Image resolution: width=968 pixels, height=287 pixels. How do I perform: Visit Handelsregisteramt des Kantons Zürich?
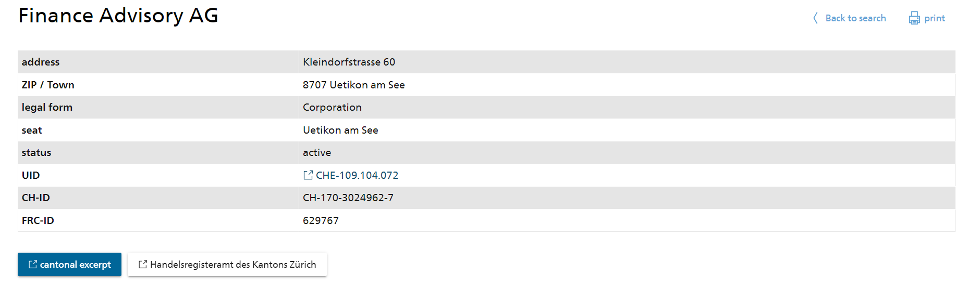[233, 265]
